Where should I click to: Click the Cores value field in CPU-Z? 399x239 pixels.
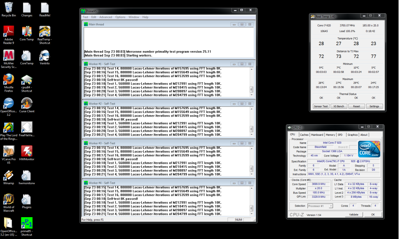click(x=353, y=206)
